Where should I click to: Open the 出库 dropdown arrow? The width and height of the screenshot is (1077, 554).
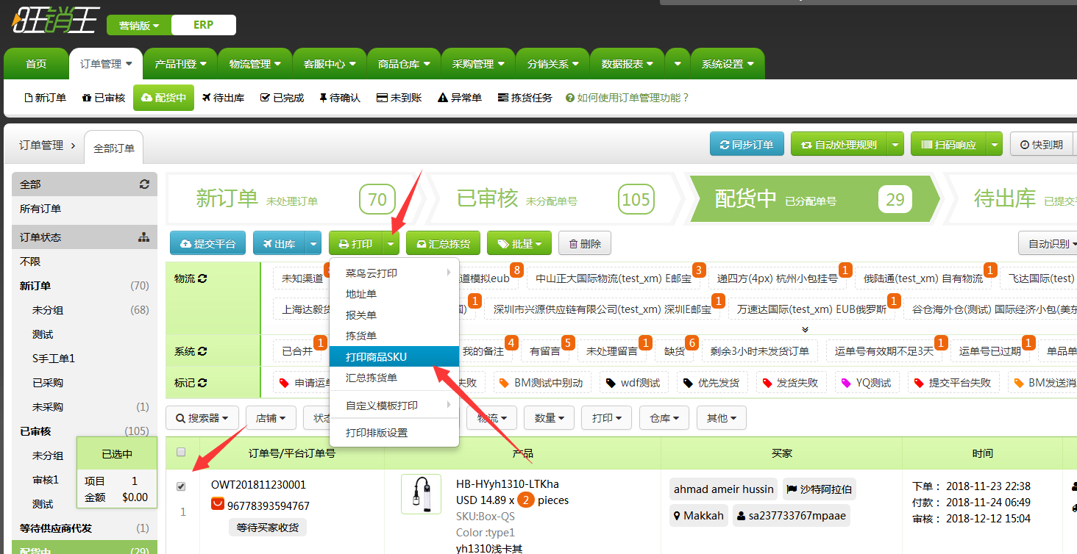[x=313, y=244]
